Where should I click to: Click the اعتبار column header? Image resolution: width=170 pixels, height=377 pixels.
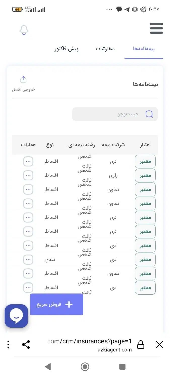coord(145,145)
